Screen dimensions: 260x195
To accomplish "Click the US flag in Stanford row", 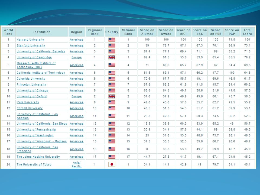I will (112, 45).
